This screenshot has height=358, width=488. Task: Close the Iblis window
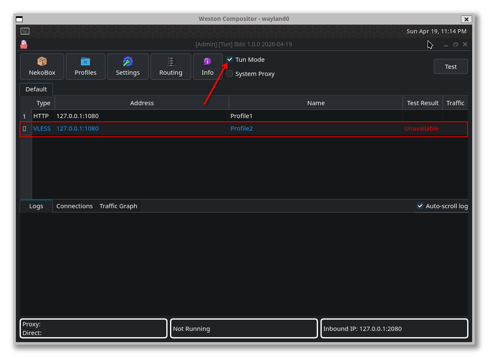click(x=465, y=44)
